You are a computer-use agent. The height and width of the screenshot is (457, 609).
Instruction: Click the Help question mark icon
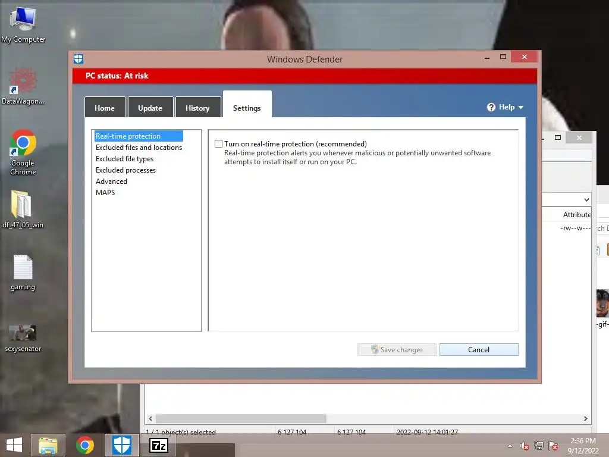coord(491,107)
